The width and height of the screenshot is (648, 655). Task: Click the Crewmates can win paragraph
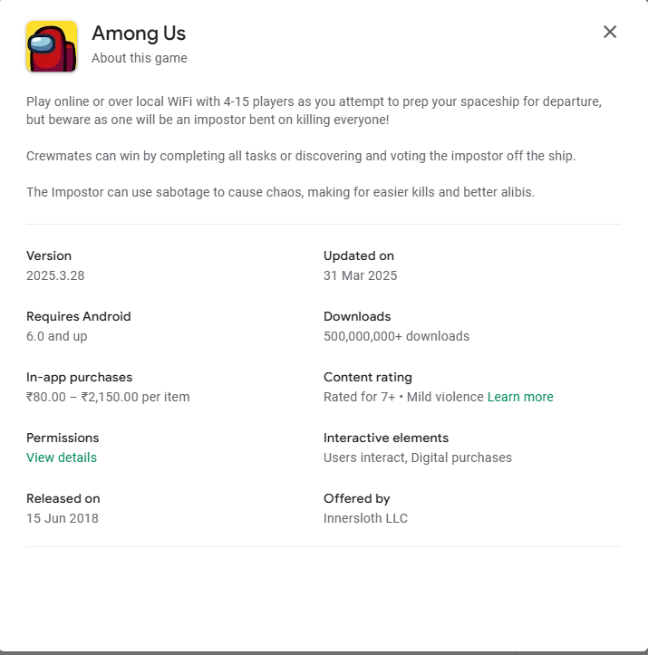301,156
